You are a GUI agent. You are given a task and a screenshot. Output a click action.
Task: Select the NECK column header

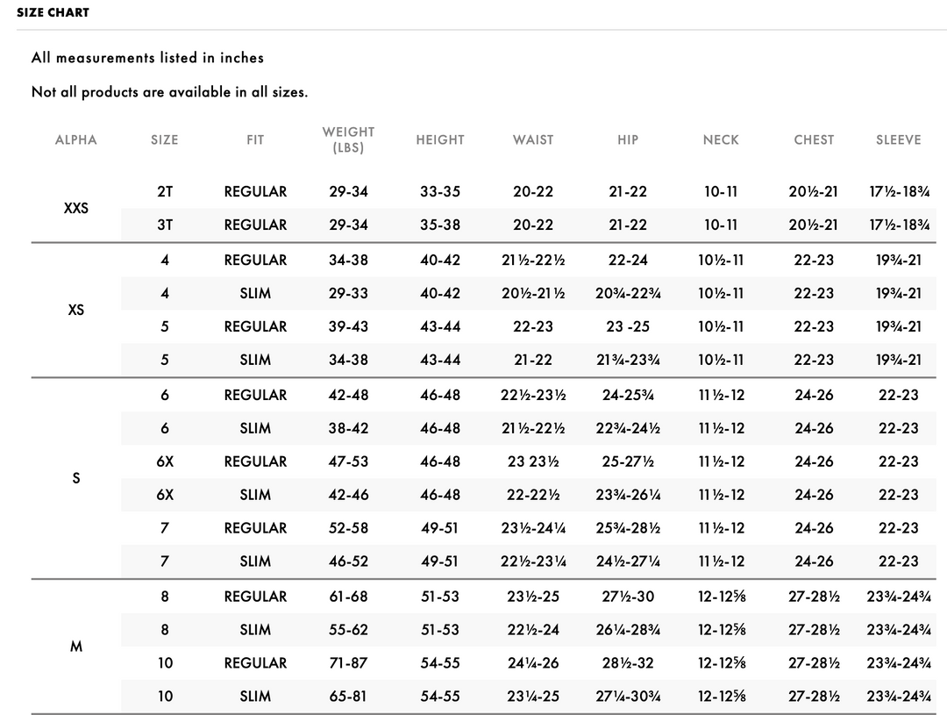click(721, 139)
